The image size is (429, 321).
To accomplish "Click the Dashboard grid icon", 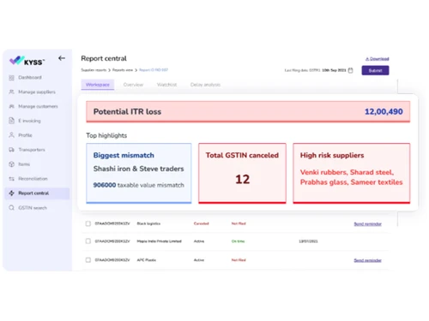I will pyautogui.click(x=11, y=78).
